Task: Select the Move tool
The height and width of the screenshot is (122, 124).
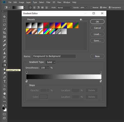Action: pos(4,17)
